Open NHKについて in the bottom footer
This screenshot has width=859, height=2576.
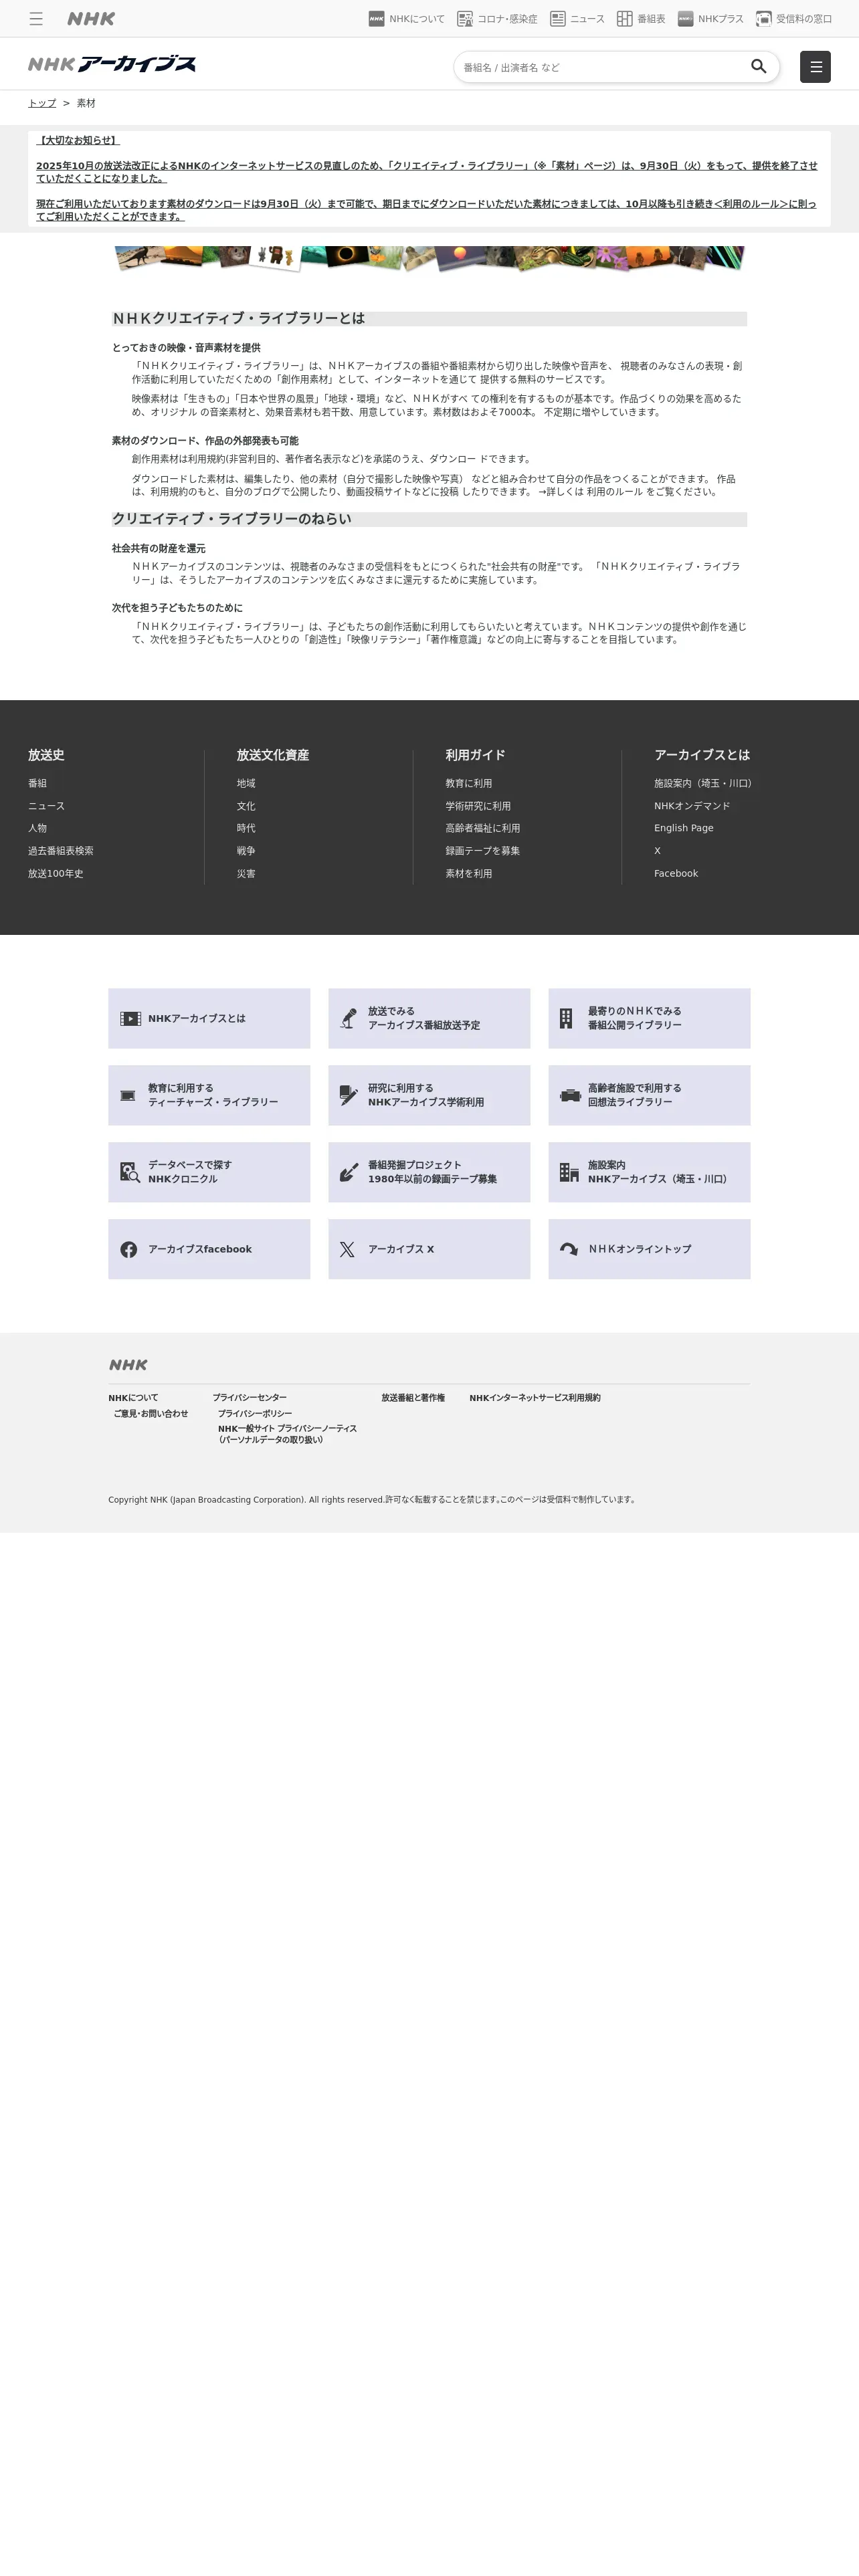(x=133, y=1398)
